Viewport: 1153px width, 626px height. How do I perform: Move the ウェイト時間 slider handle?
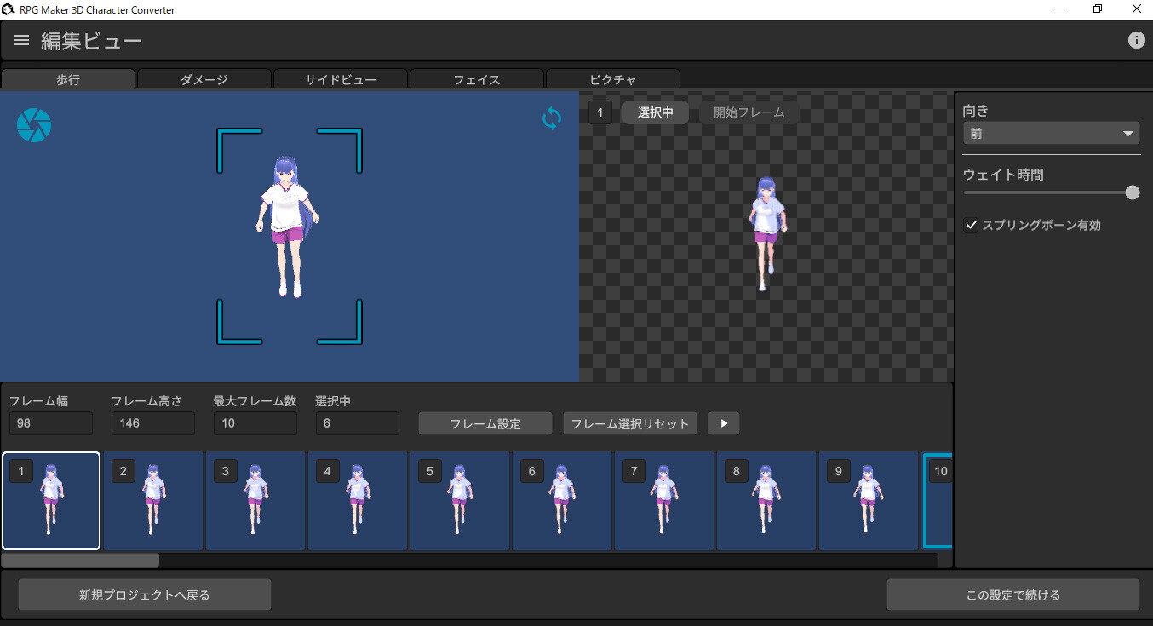1133,192
